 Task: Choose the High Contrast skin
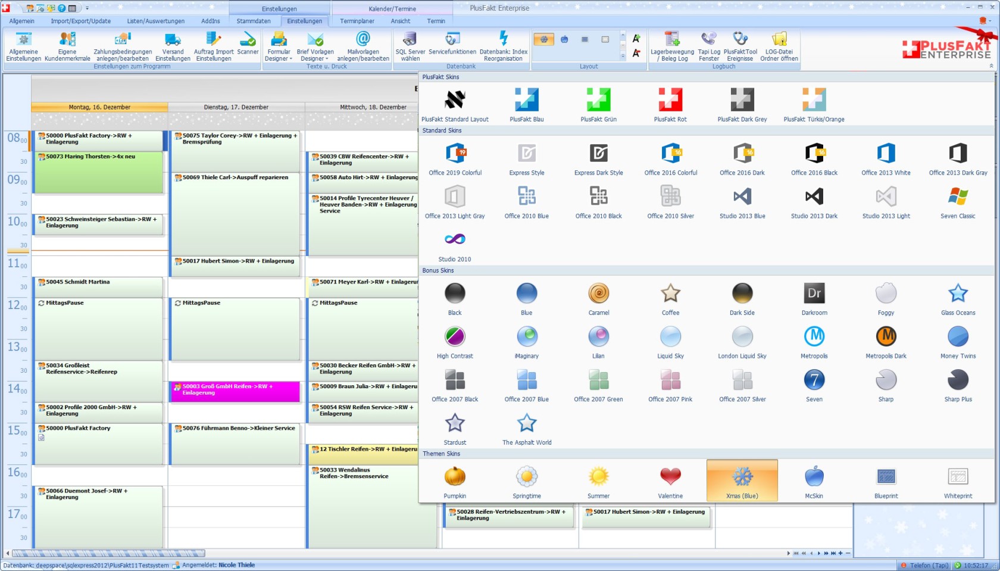point(455,342)
